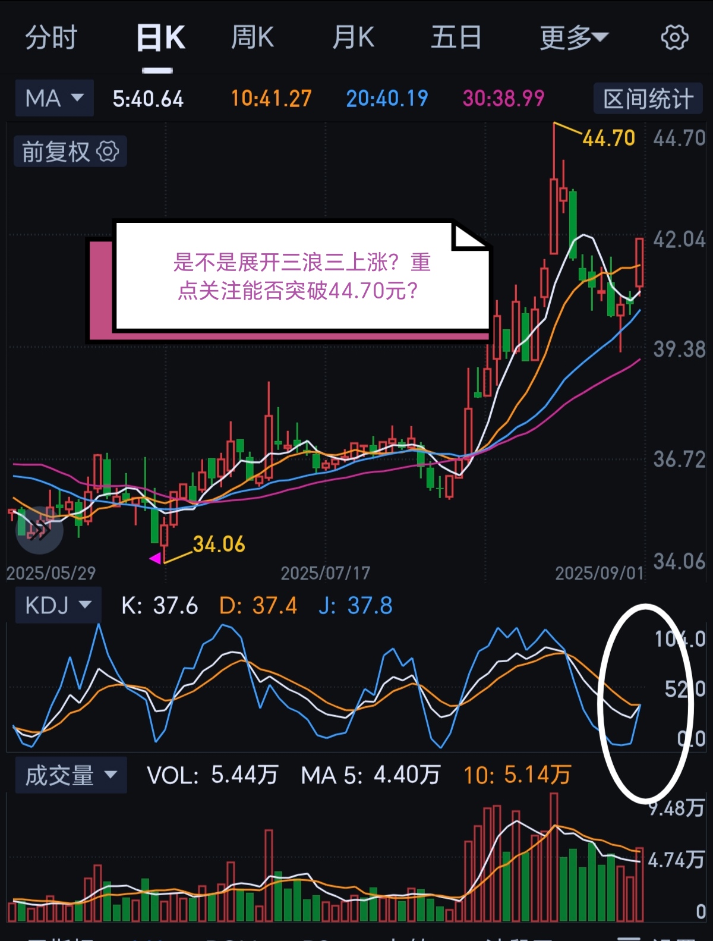
Task: Select the 周K weekly chart tab
Action: coord(253,38)
